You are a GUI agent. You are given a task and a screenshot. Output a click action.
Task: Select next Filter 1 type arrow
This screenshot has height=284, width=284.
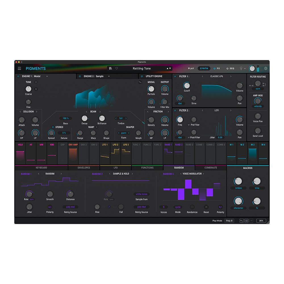(x=231, y=76)
